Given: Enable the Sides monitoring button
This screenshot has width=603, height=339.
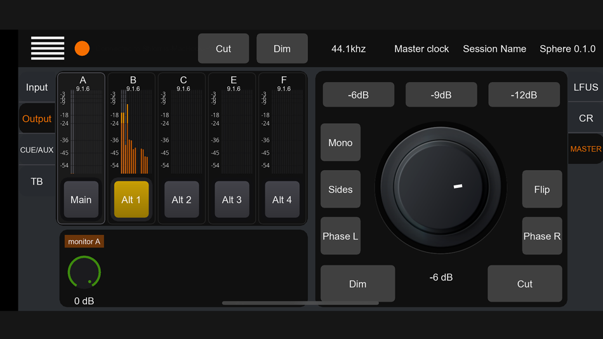Looking at the screenshot, I should [340, 189].
